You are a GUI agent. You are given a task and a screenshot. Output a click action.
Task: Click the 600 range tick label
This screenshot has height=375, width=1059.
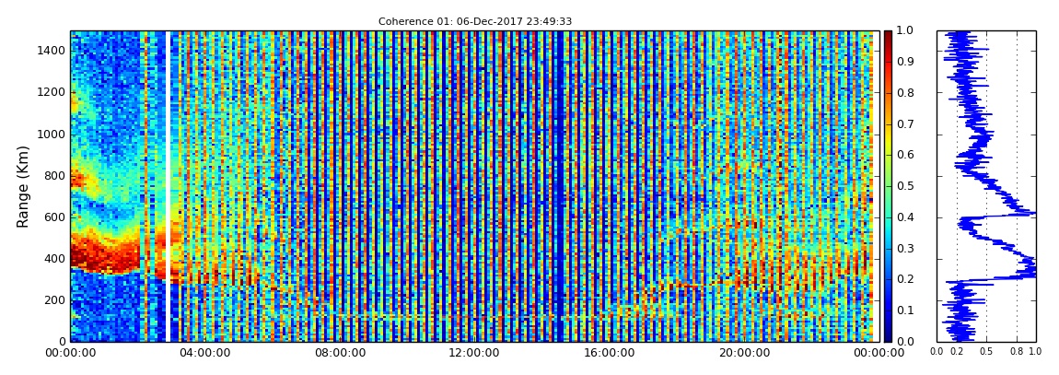pyautogui.click(x=54, y=217)
